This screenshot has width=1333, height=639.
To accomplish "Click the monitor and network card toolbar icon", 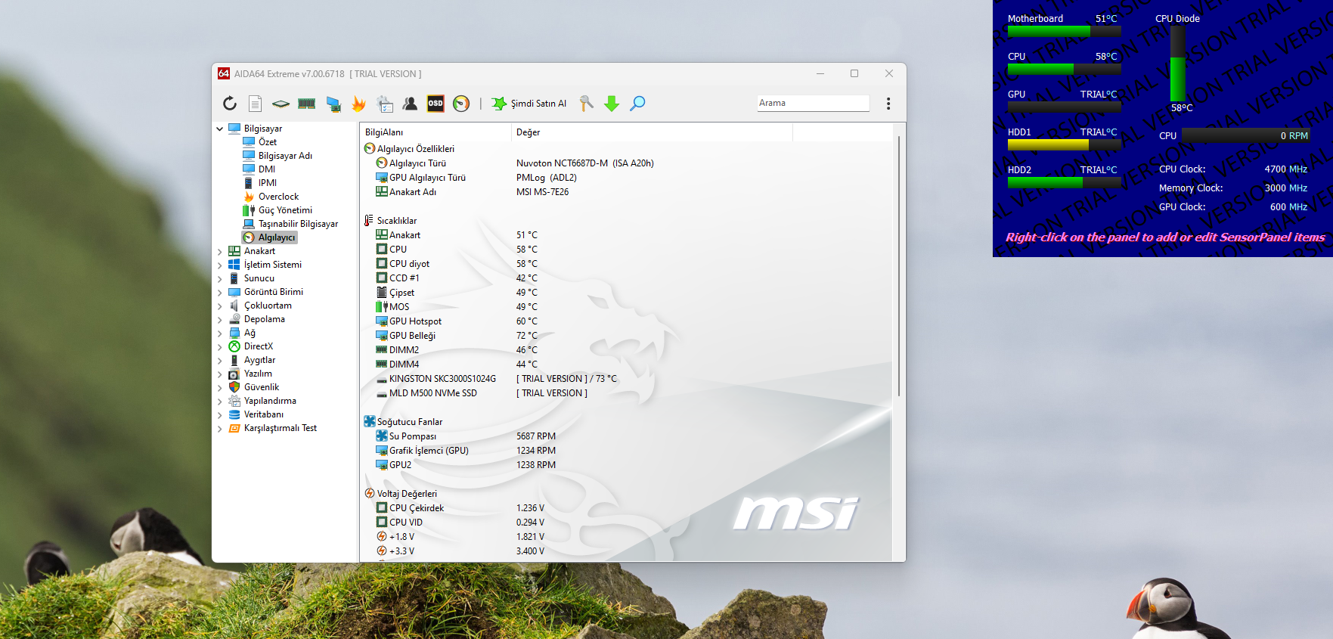I will coord(333,104).
